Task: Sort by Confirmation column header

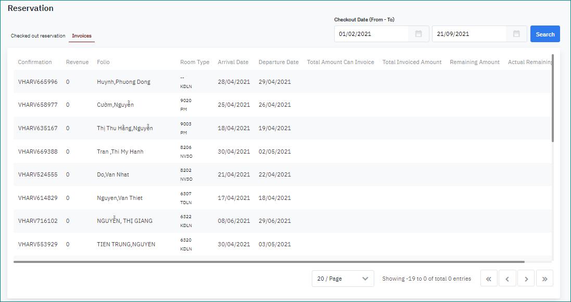Action: tap(35, 62)
